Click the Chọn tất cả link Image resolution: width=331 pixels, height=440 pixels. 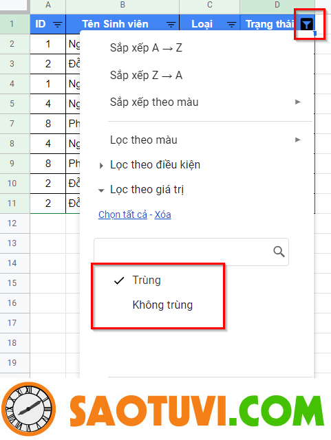[122, 214]
